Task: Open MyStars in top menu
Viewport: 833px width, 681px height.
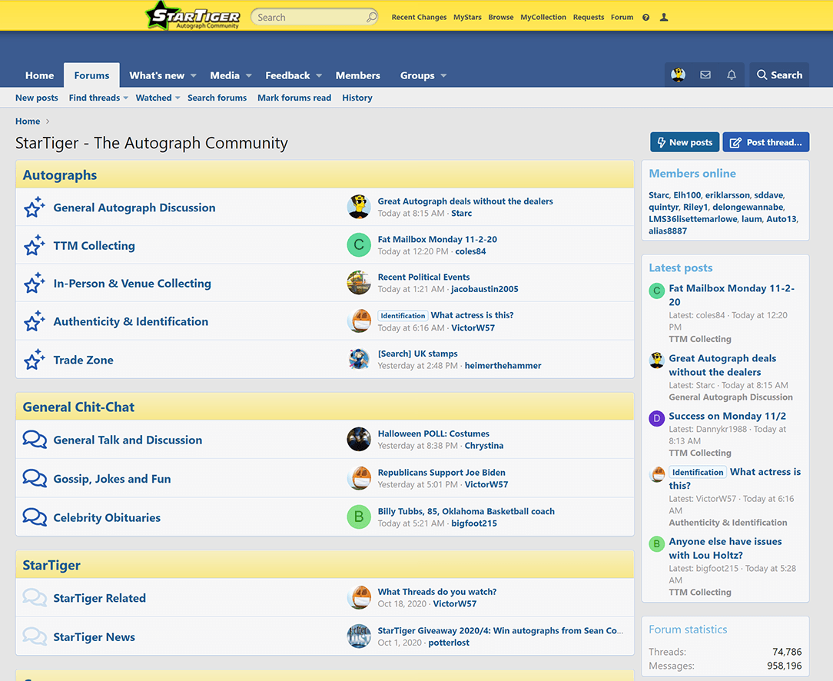Action: coord(467,17)
